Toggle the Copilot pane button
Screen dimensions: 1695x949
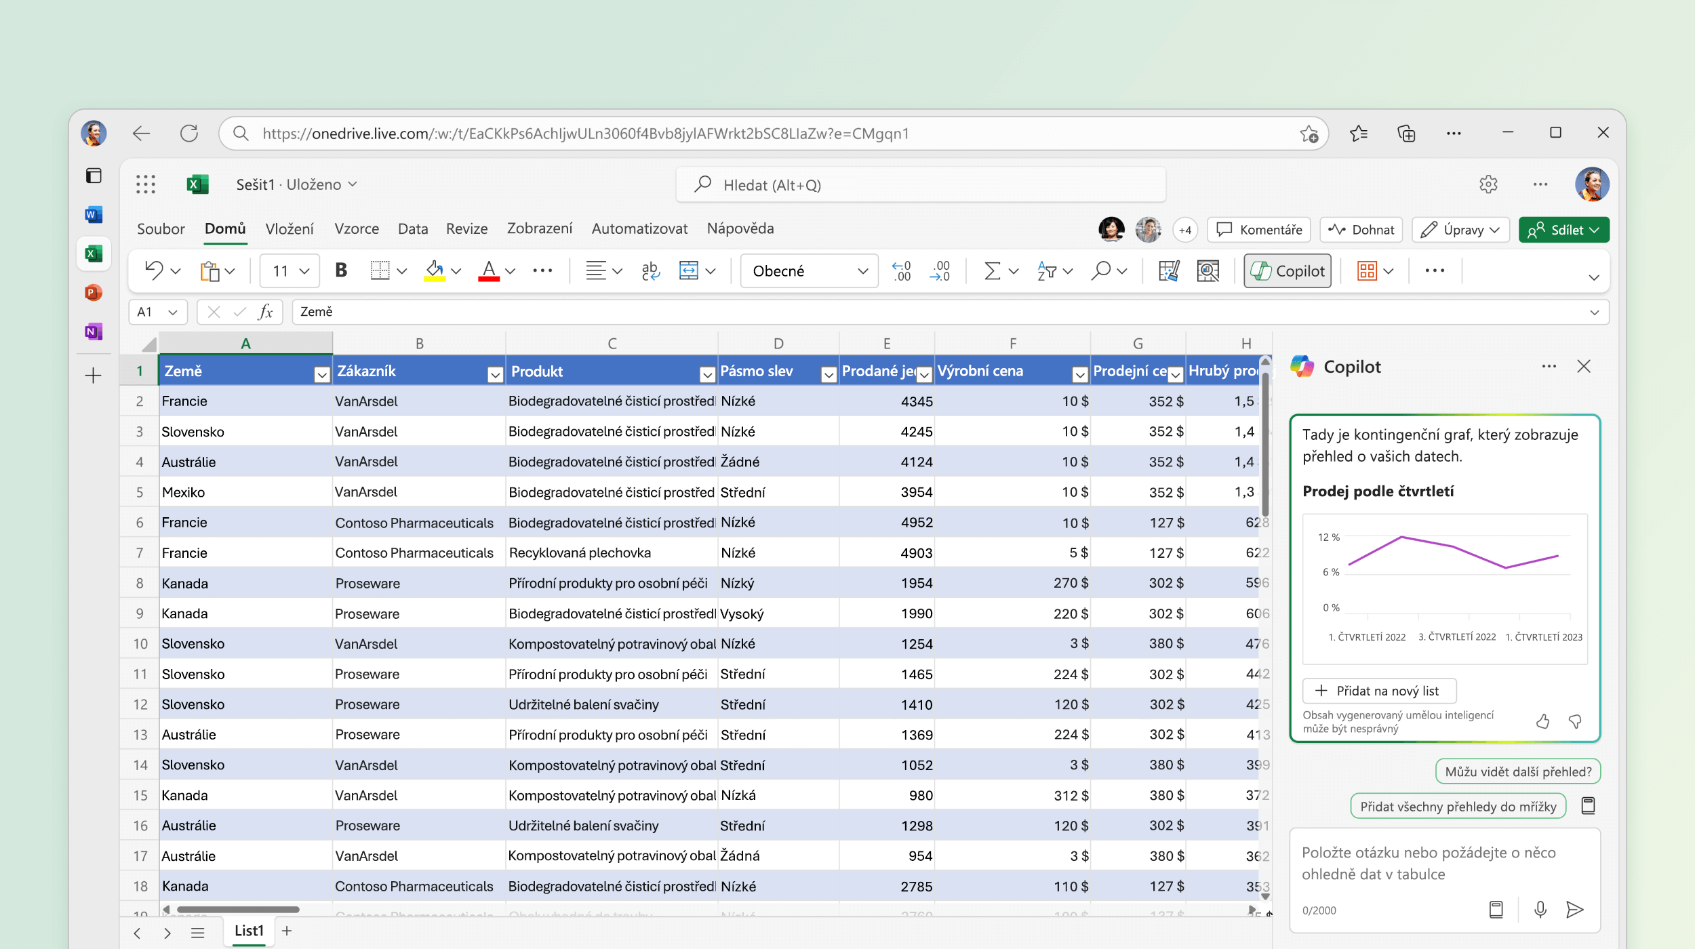pyautogui.click(x=1288, y=271)
